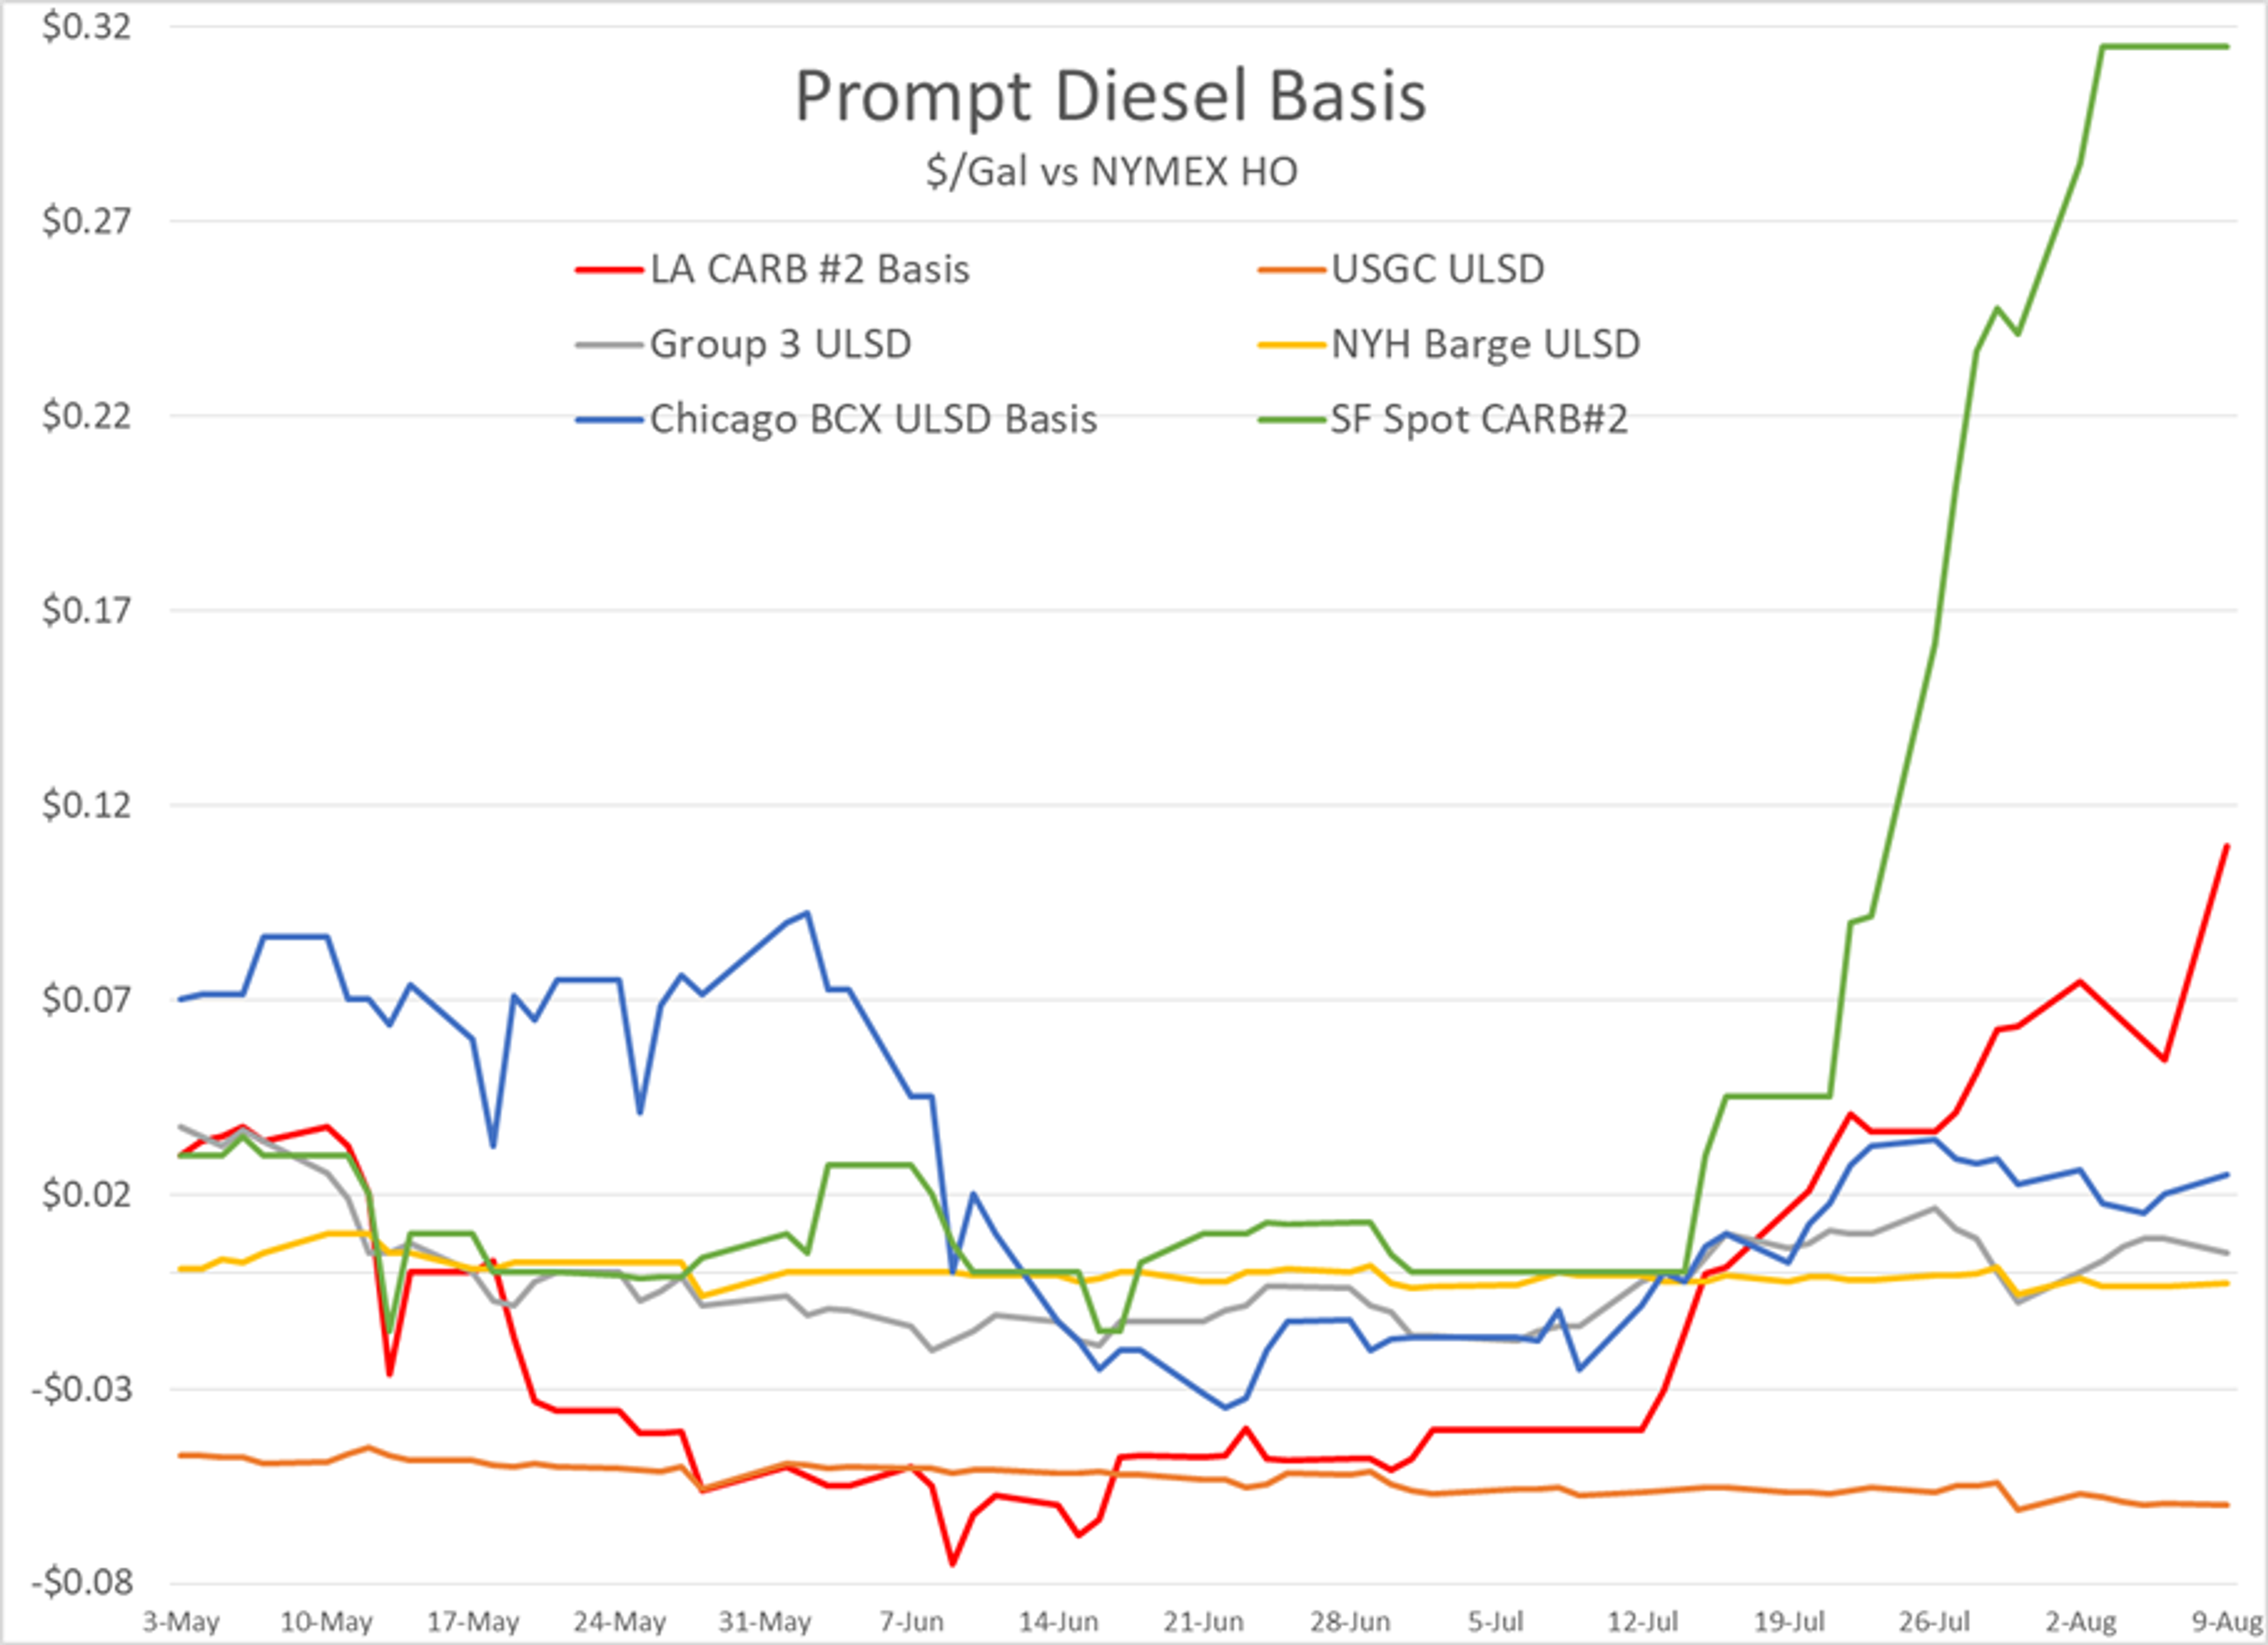Click the "24-May" x-axis date label
The width and height of the screenshot is (2268, 1645).
tap(619, 1621)
